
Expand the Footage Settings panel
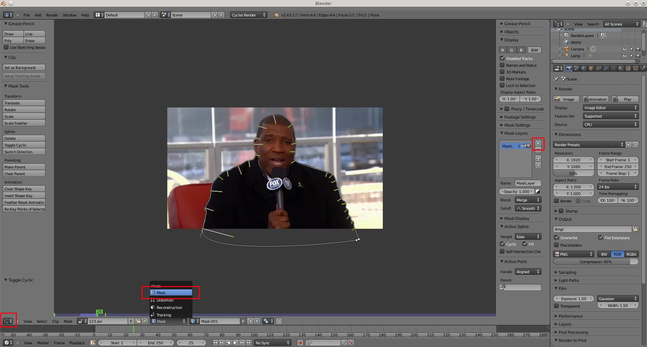coord(520,117)
